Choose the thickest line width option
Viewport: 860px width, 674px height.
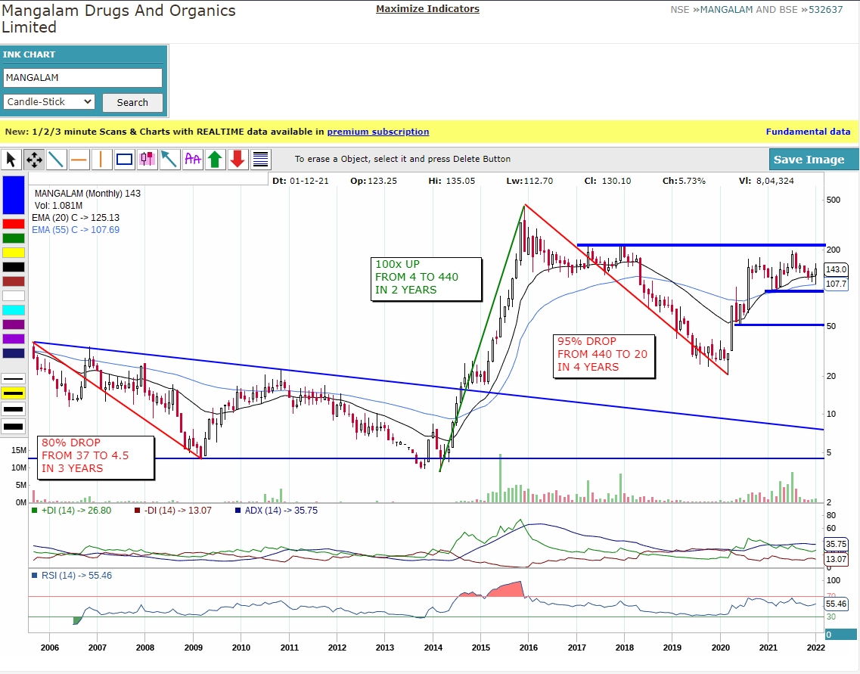point(14,426)
